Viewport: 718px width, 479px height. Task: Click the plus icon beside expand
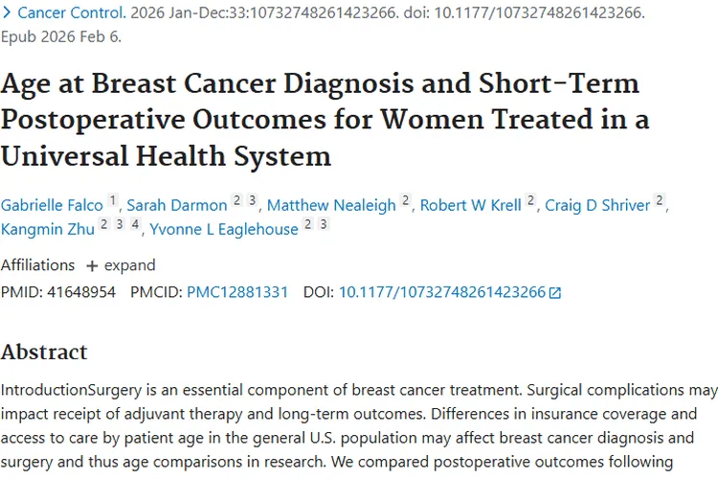(92, 265)
